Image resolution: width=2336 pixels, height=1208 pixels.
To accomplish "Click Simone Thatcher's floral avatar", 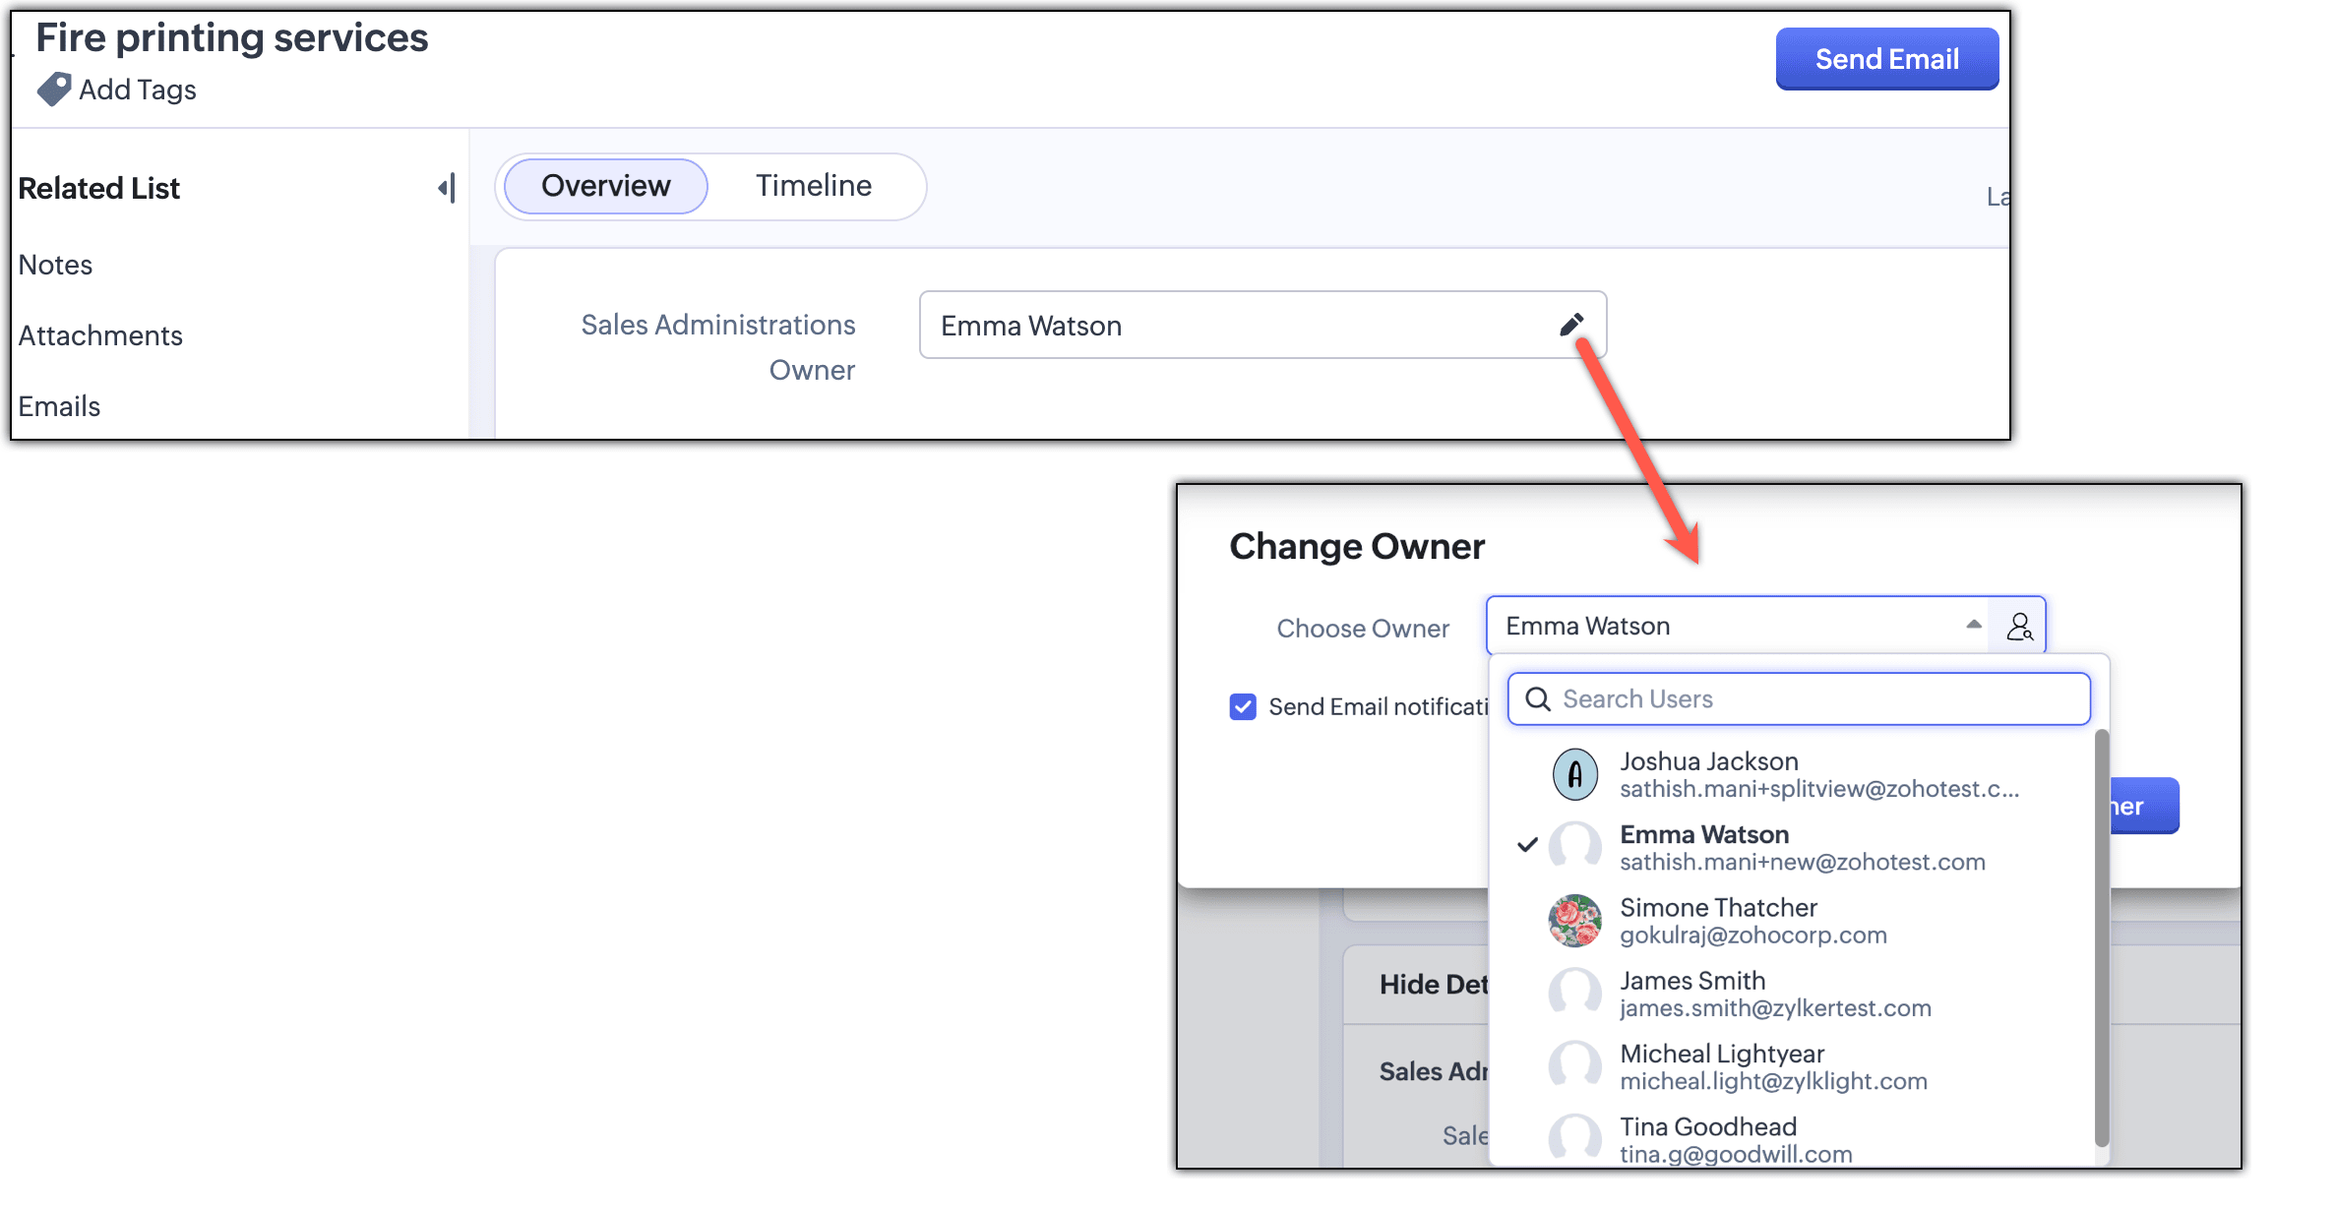I will 1574,921.
